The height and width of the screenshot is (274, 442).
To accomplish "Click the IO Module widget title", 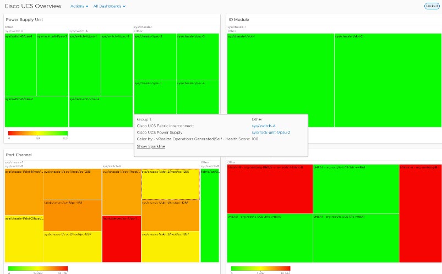I will [x=238, y=19].
